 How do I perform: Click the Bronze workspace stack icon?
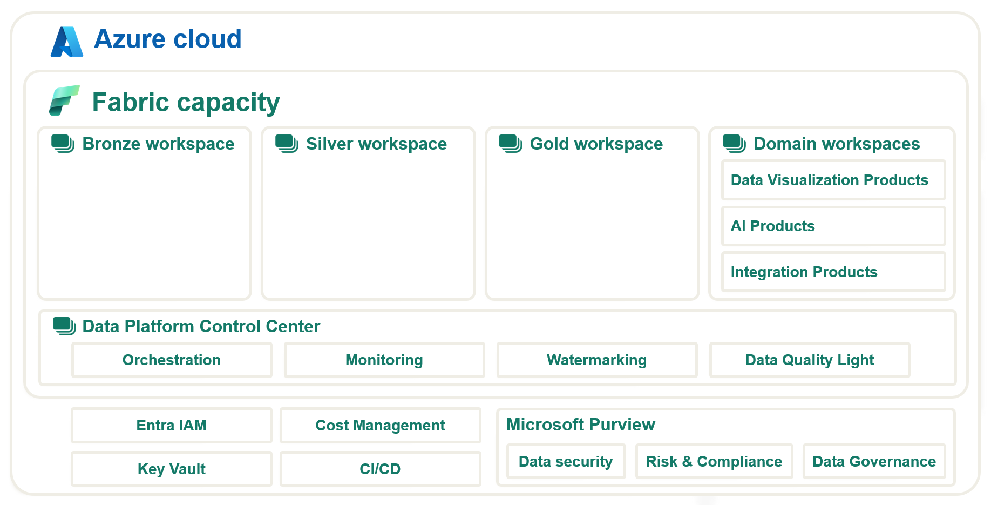click(63, 144)
